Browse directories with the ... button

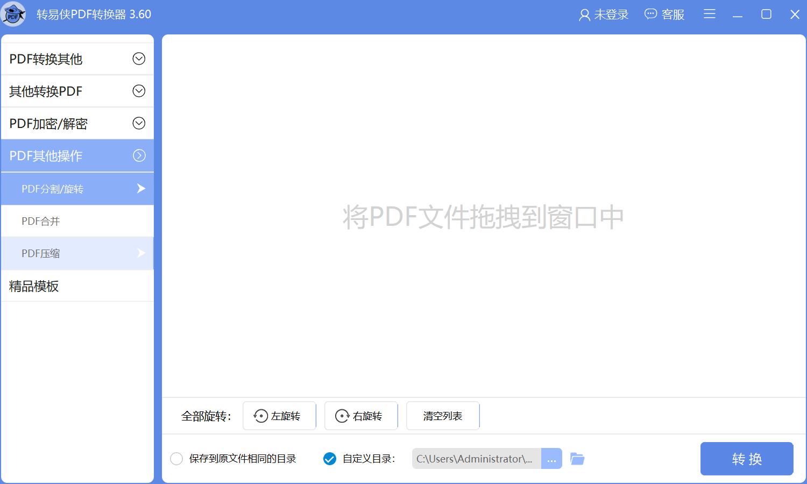coord(551,458)
